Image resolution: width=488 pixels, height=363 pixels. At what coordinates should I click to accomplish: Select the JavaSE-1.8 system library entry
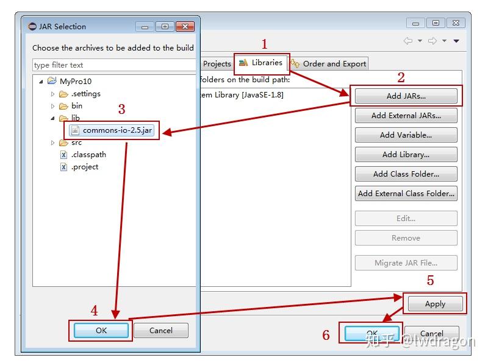tap(242, 95)
